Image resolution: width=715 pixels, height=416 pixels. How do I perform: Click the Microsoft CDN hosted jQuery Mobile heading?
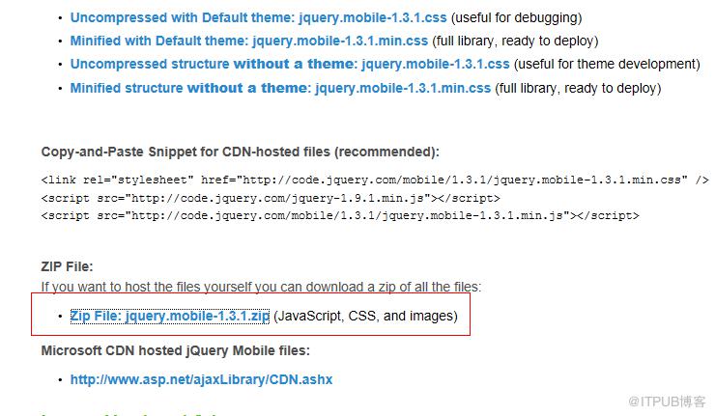[x=176, y=350]
